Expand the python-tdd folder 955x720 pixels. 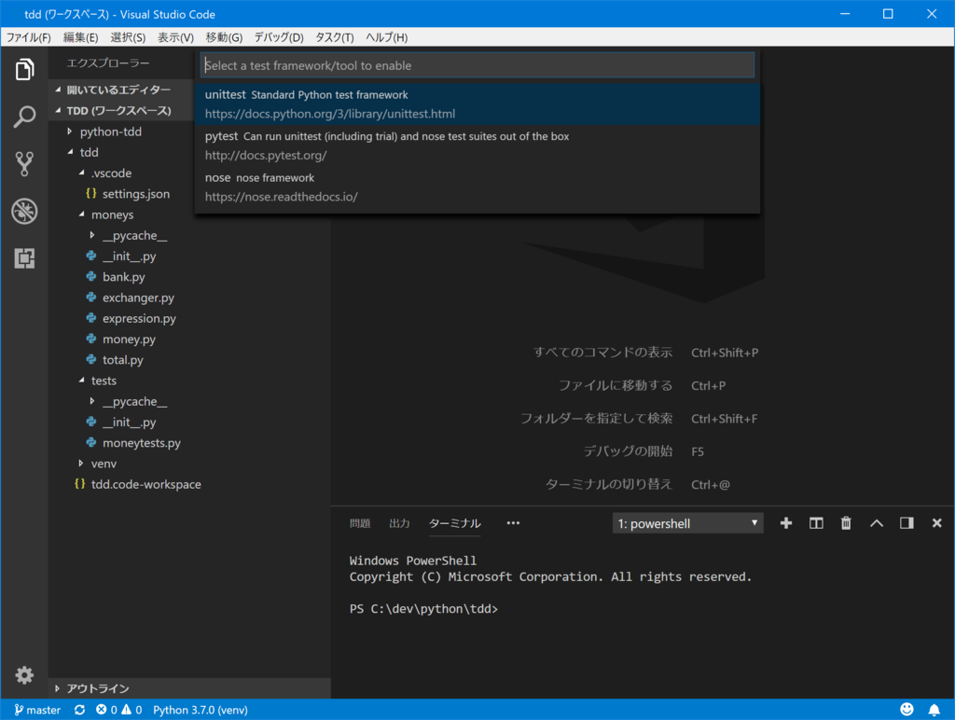[x=69, y=132]
